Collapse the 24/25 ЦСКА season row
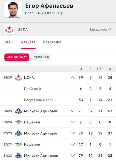The height and width of the screenshot is (161, 116). [x=73, y=78]
